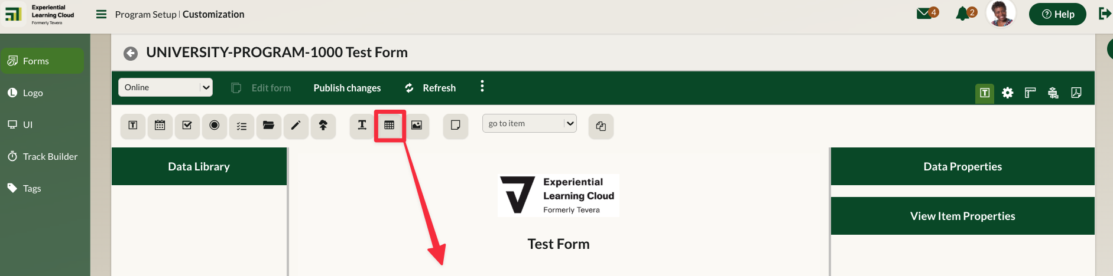Viewport: 1113px width, 276px height.
Task: Toggle the text view mode icon
Action: (985, 93)
